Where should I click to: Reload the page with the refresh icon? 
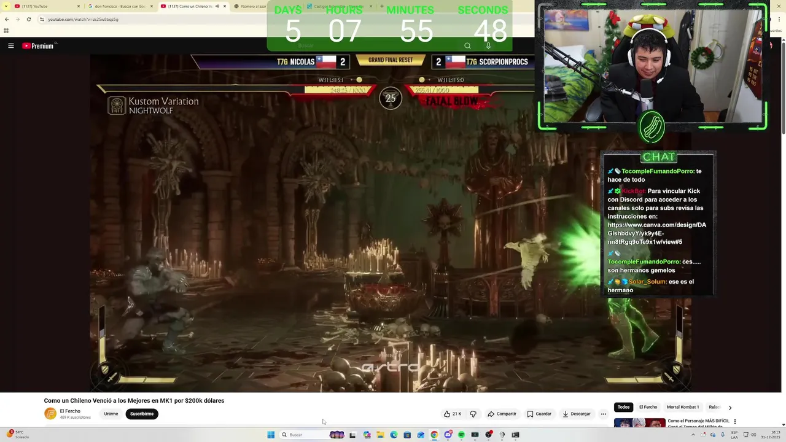click(x=28, y=19)
